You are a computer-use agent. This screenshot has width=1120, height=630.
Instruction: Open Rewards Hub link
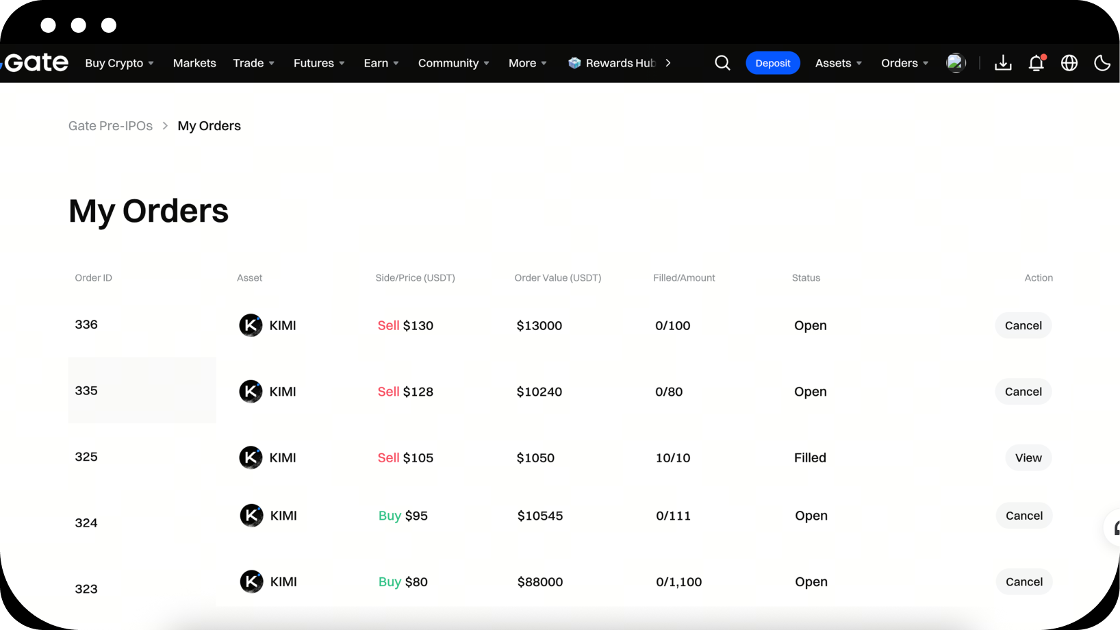(x=620, y=63)
